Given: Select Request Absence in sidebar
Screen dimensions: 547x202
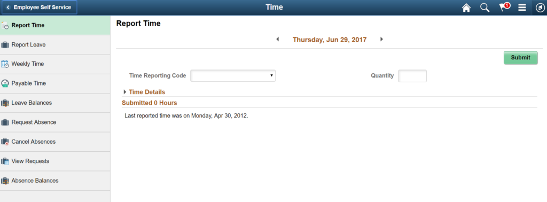Looking at the screenshot, I should (x=55, y=122).
